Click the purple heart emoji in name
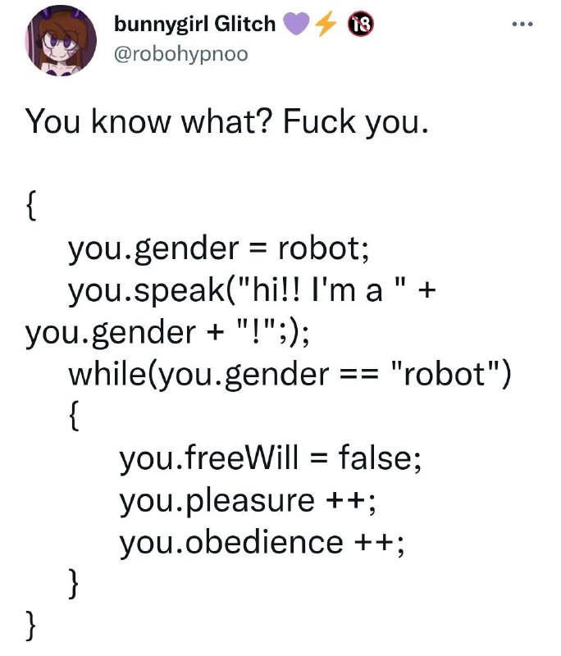 pyautogui.click(x=297, y=24)
